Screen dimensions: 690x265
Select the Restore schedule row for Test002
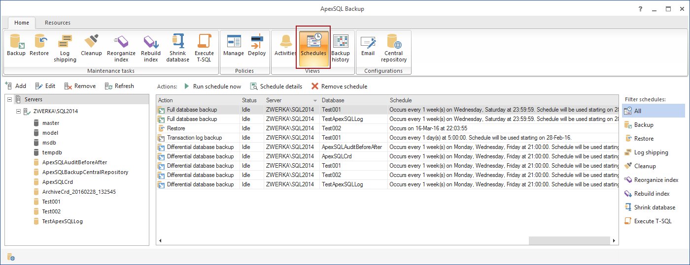[387, 128]
